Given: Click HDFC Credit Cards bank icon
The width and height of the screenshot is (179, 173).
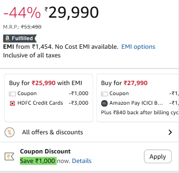Looking at the screenshot, I should (12, 103).
